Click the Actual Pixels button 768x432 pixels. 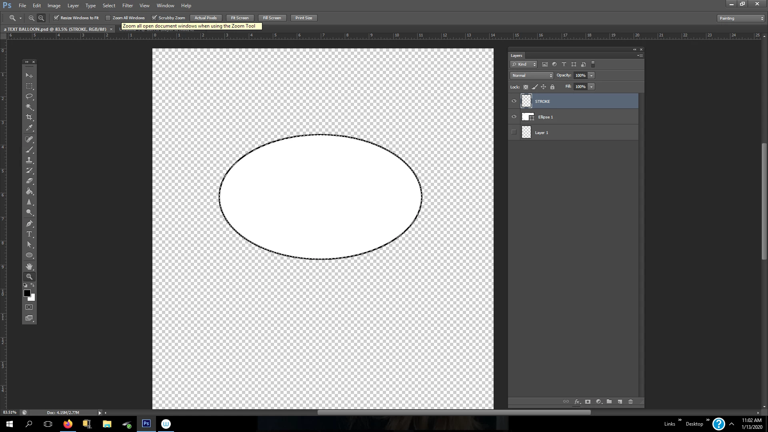(x=206, y=18)
